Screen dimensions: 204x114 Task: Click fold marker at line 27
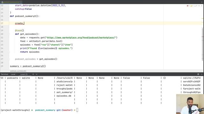9,59
